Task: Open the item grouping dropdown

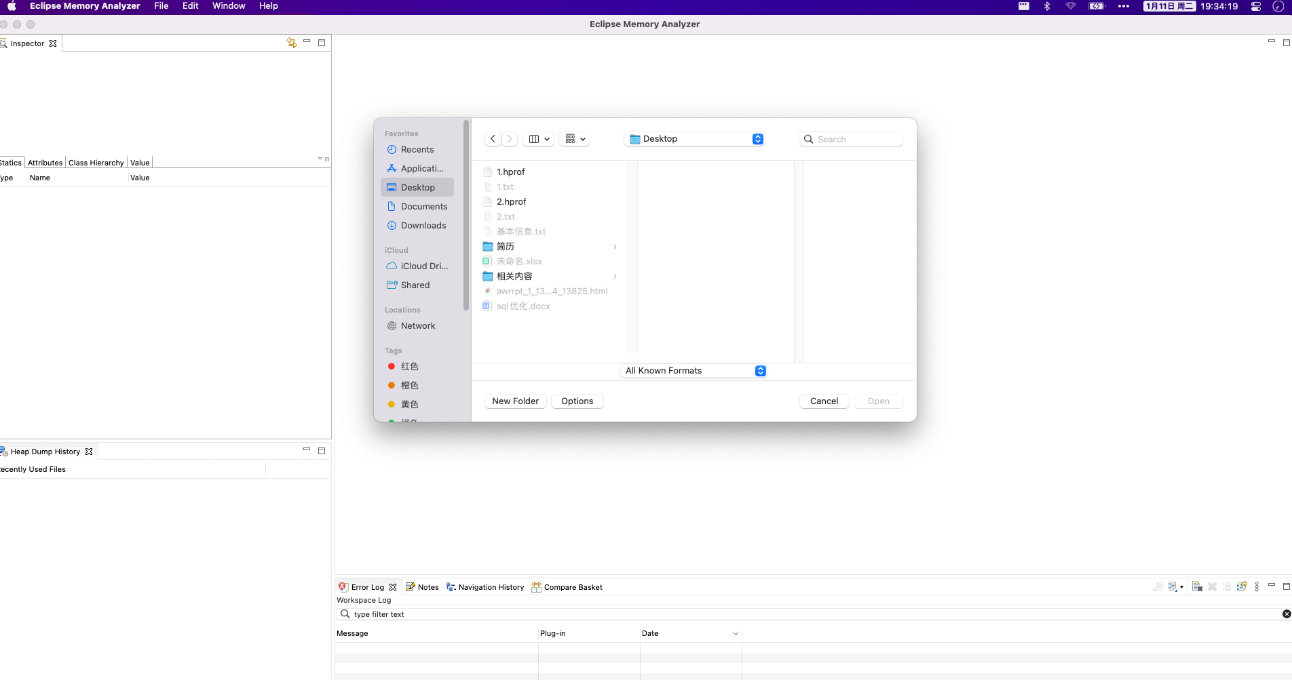Action: tap(575, 139)
